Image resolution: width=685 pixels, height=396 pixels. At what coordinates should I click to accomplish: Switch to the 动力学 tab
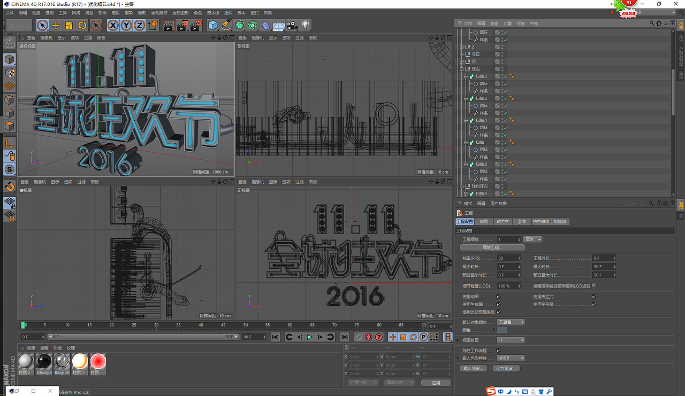coord(503,221)
